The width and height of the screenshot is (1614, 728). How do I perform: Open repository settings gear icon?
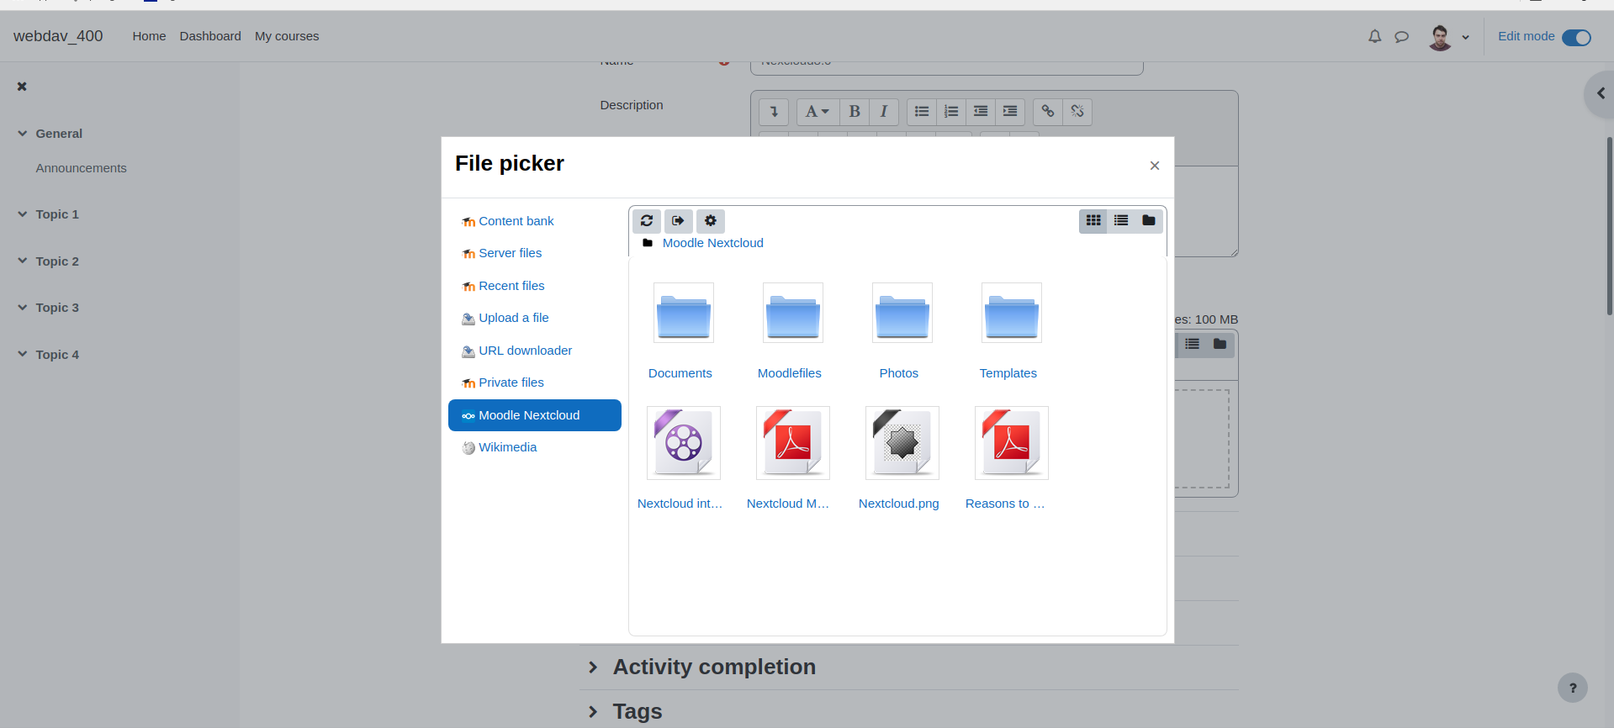tap(711, 220)
